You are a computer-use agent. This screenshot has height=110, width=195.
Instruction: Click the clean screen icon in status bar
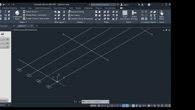click(166, 106)
